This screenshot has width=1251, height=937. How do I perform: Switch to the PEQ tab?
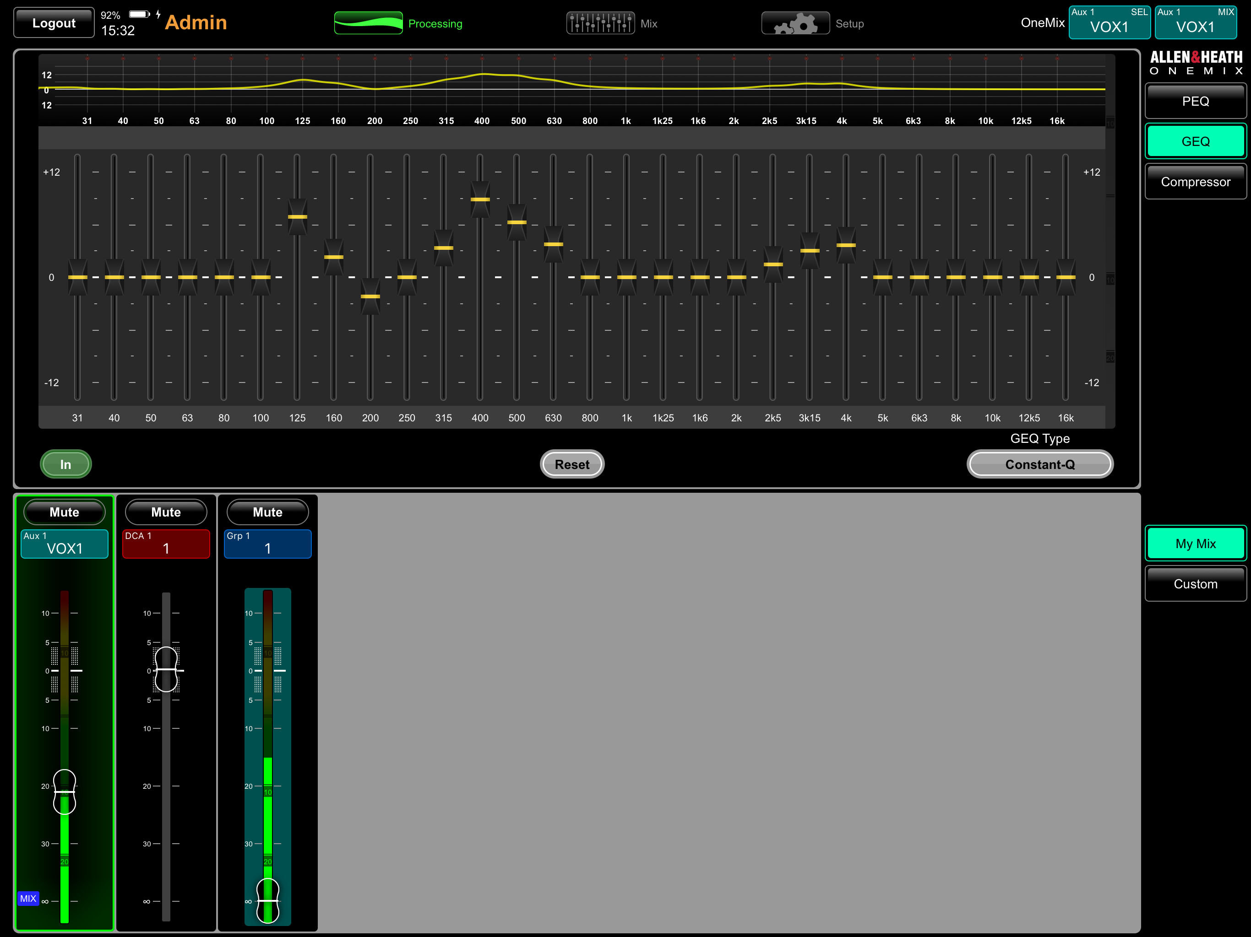(x=1195, y=101)
